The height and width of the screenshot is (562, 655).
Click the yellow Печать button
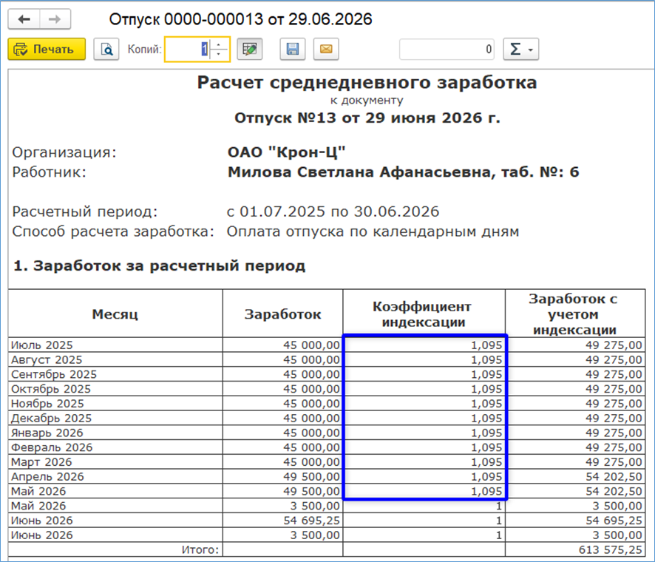pos(47,50)
